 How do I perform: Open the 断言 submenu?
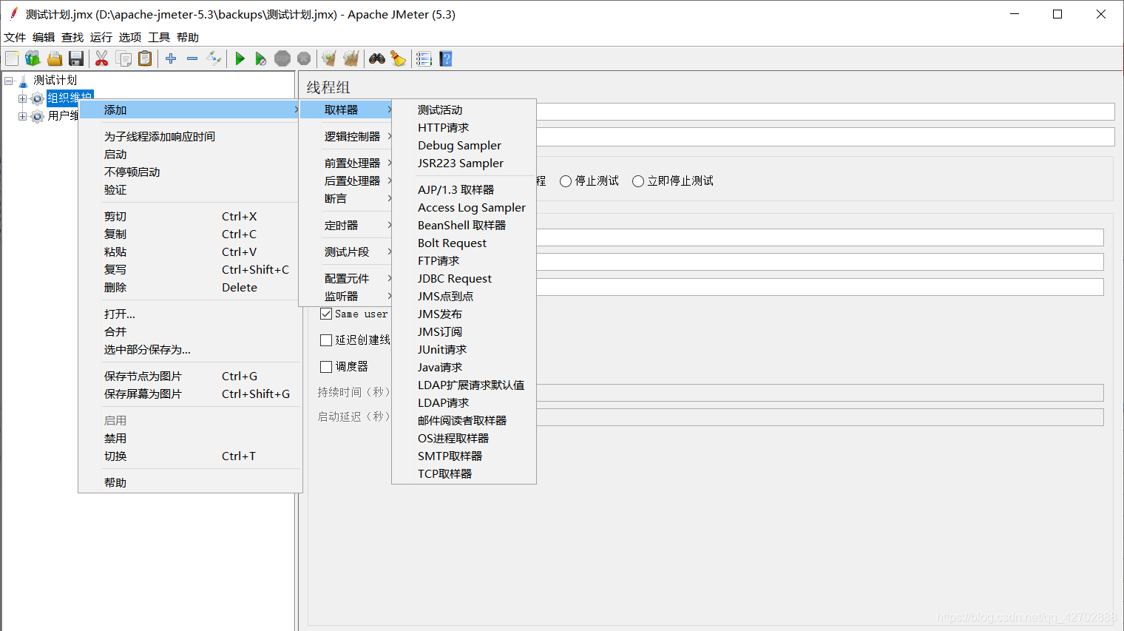(x=345, y=198)
